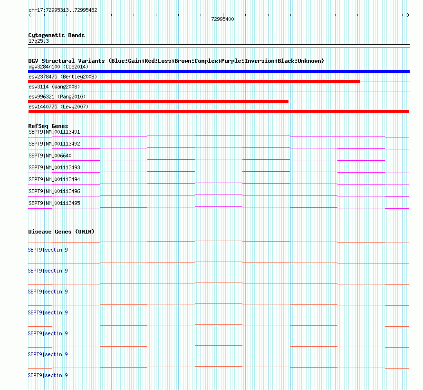Screen dimensions: 423x390
Task: Select the esv996321 (Pang2010) variant label
Action: pyautogui.click(x=57, y=97)
